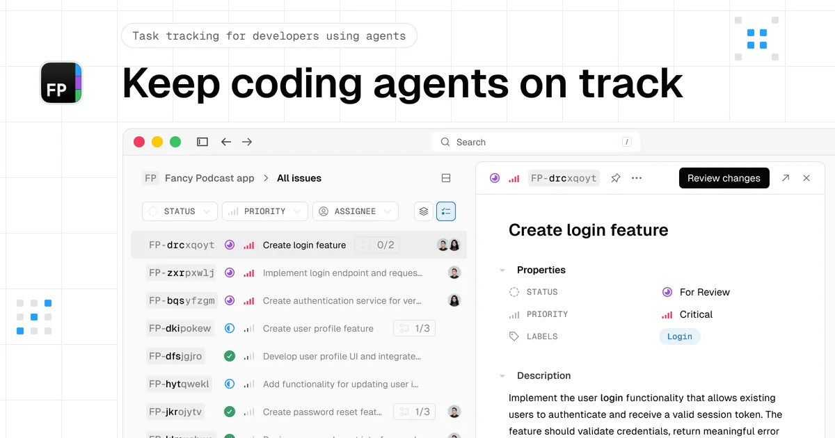The width and height of the screenshot is (835, 438).
Task: Click priority bars of FP-bqsyfzgm row
Action: (248, 301)
